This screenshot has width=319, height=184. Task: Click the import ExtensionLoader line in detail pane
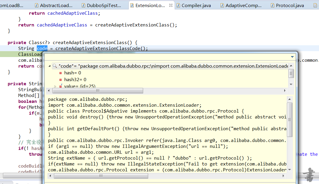pyautogui.click(x=125, y=105)
